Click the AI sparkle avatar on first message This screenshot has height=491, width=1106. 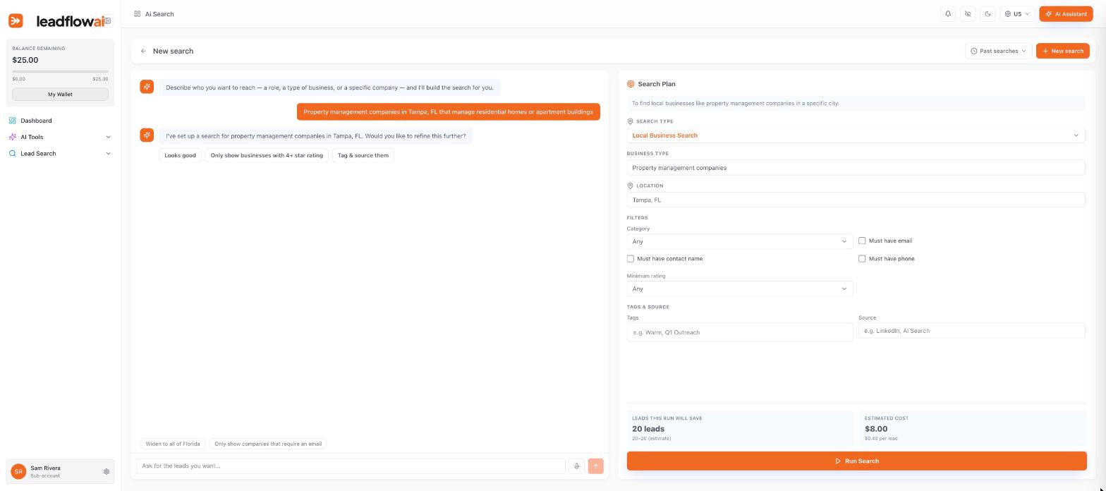(147, 87)
